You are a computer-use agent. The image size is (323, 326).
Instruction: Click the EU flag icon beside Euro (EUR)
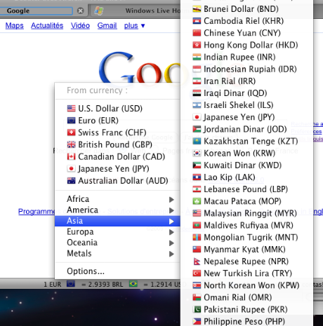point(71,121)
